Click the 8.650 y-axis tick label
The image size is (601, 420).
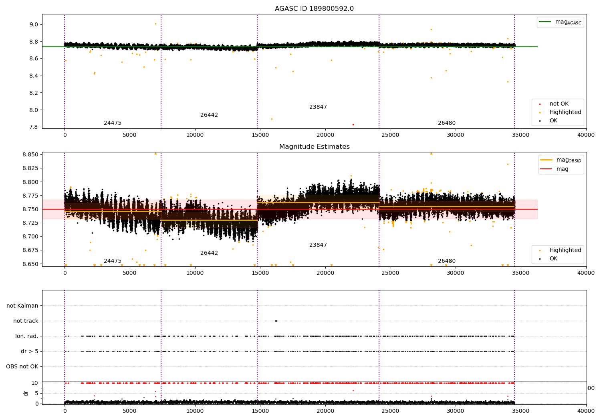(30, 264)
